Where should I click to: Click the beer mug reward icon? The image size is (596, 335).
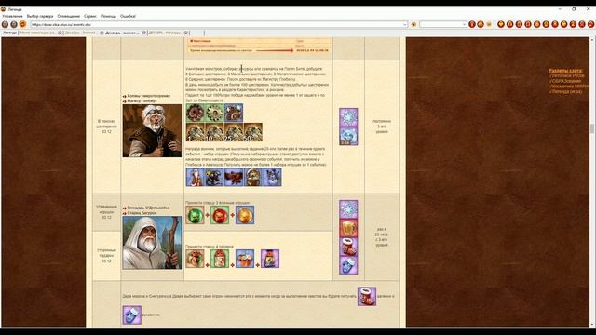coord(348,228)
